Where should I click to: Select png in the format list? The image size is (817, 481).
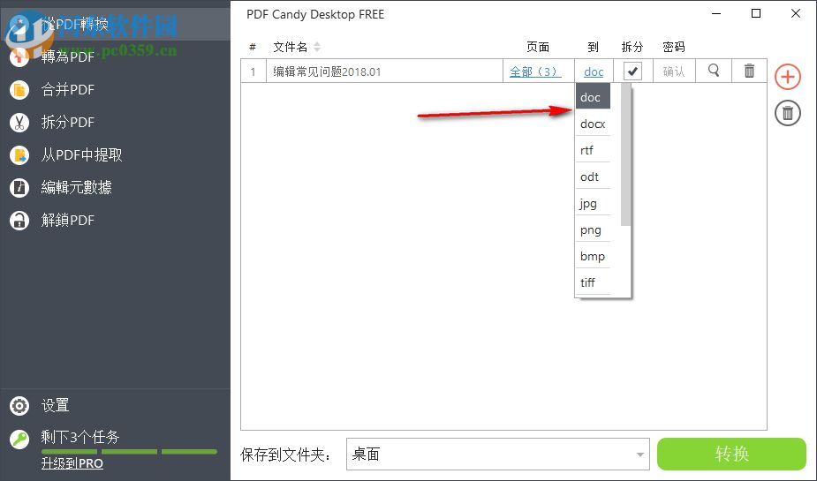coord(593,230)
